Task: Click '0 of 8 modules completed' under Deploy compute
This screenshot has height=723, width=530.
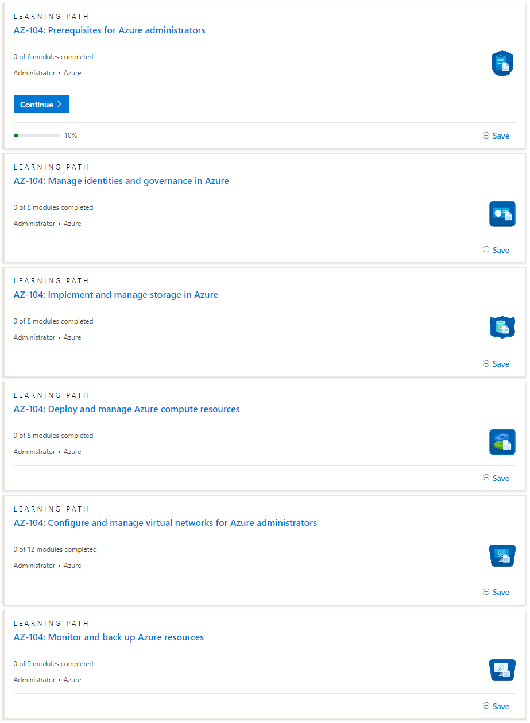Action: click(x=53, y=436)
